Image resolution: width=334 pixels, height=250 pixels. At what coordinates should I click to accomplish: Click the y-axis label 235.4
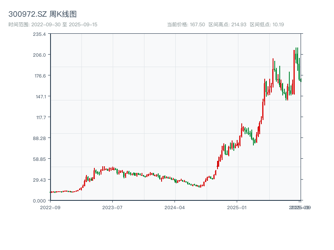pos(39,34)
